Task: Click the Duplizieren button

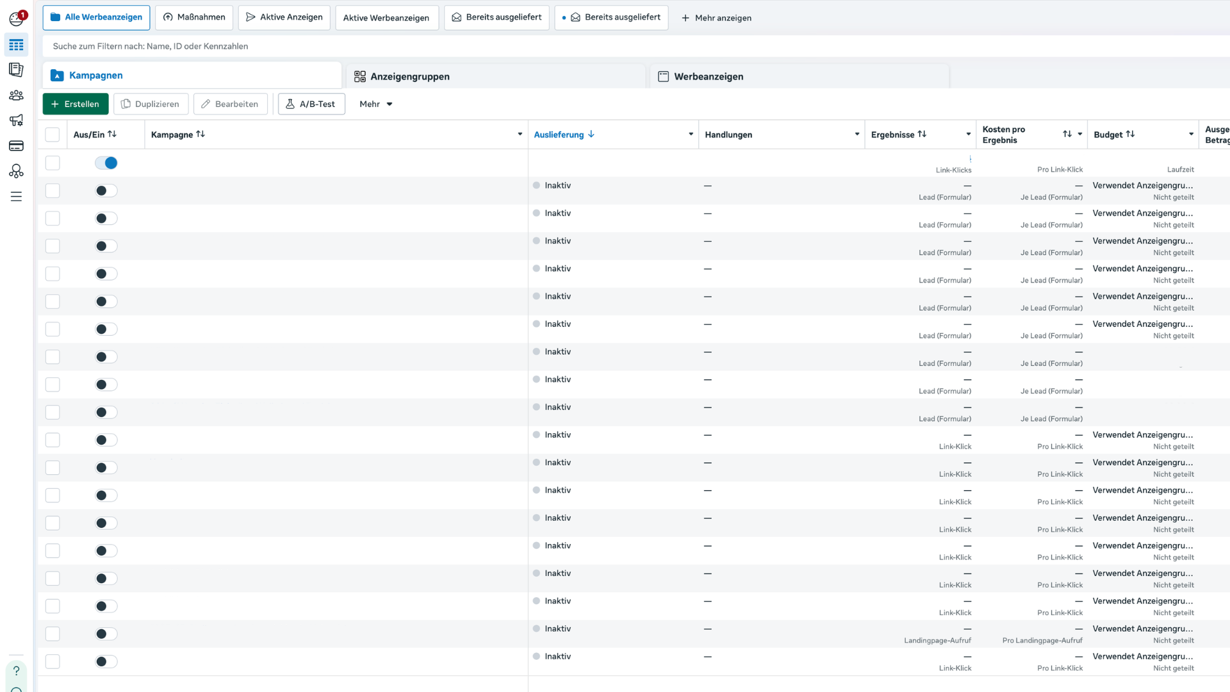Action: tap(151, 104)
